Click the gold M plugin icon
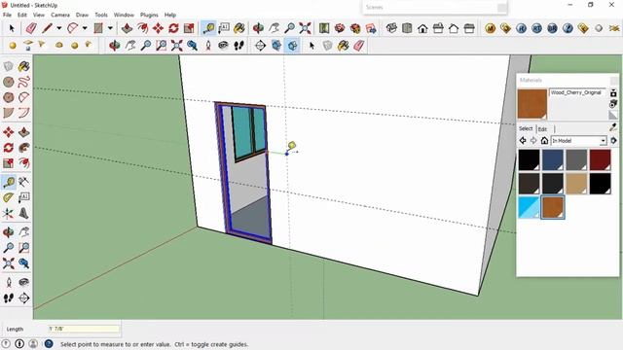Image resolution: width=623 pixels, height=350 pixels. 491,28
